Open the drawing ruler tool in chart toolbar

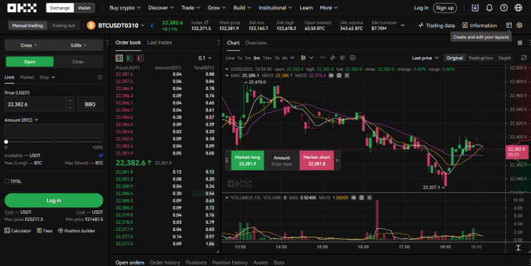(x=332, y=58)
